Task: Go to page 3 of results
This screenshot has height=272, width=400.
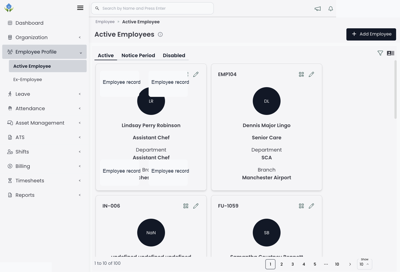Action: (292, 264)
